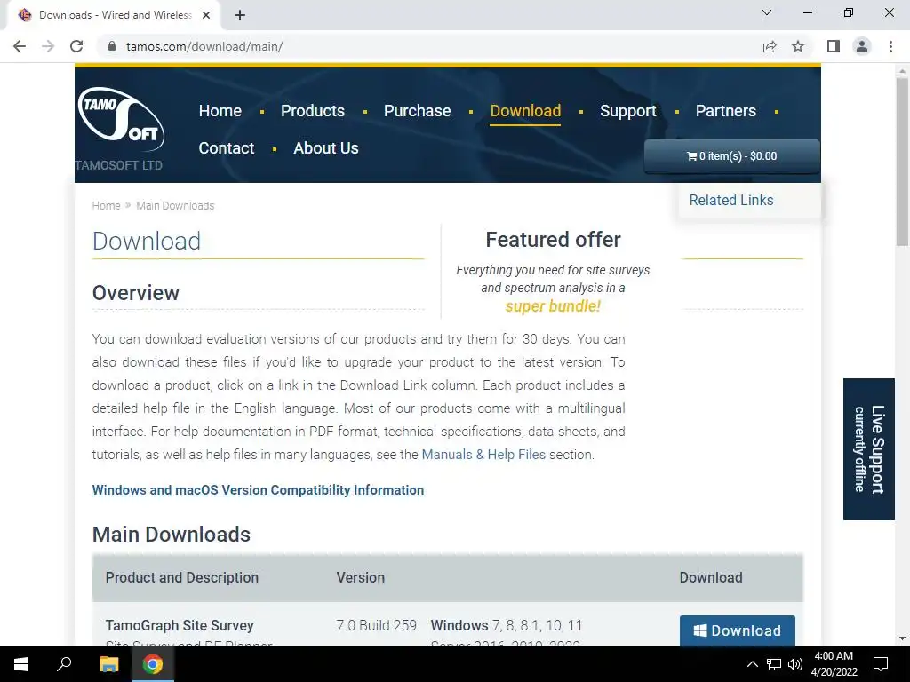Open the Contact menu item

pos(227,148)
